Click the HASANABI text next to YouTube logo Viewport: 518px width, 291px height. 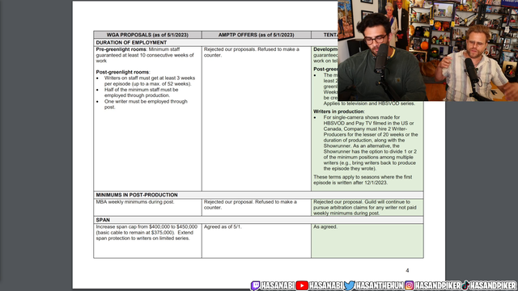326,285
